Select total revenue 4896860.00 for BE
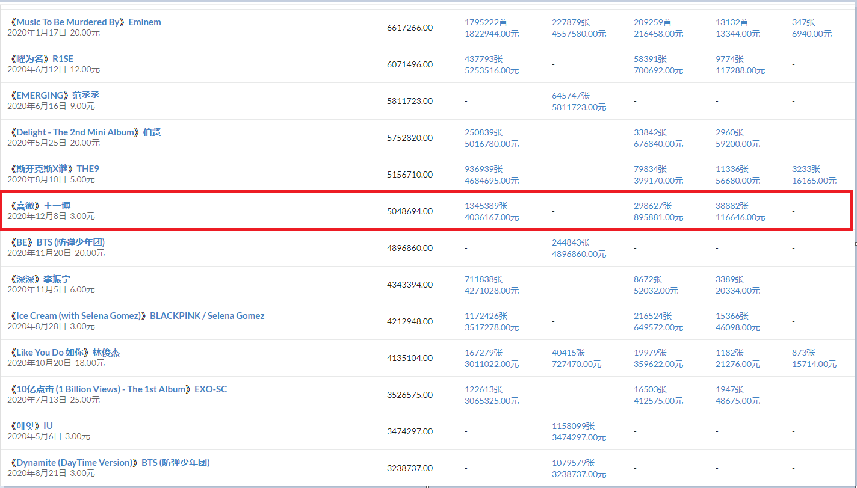The width and height of the screenshot is (857, 488). (410, 249)
